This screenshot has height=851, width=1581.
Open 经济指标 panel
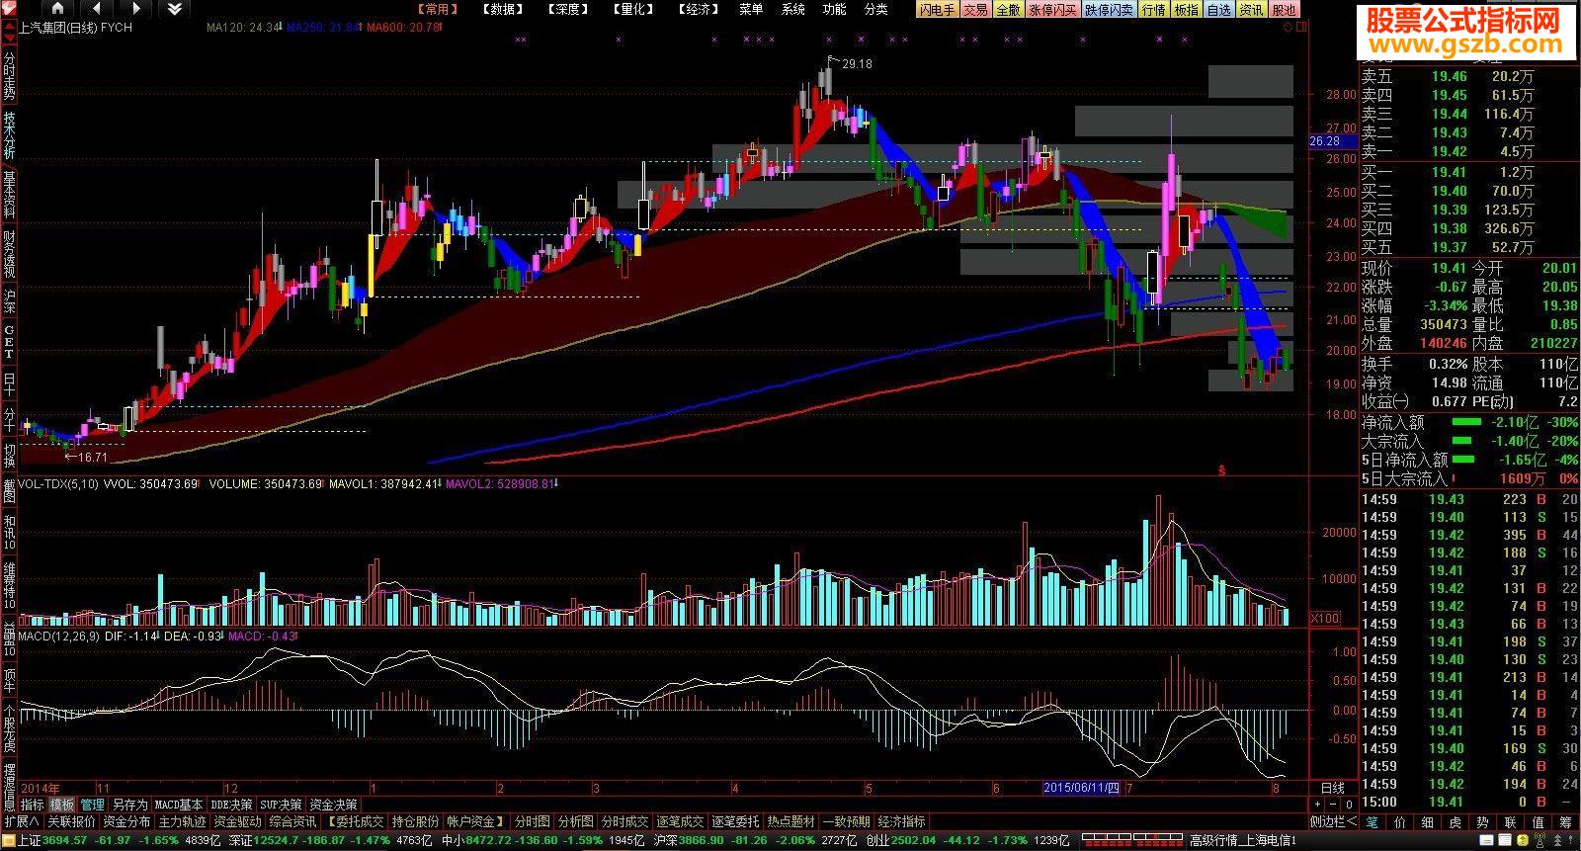click(x=901, y=821)
